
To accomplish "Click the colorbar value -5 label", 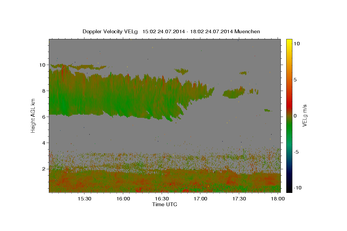I will tap(296, 152).
